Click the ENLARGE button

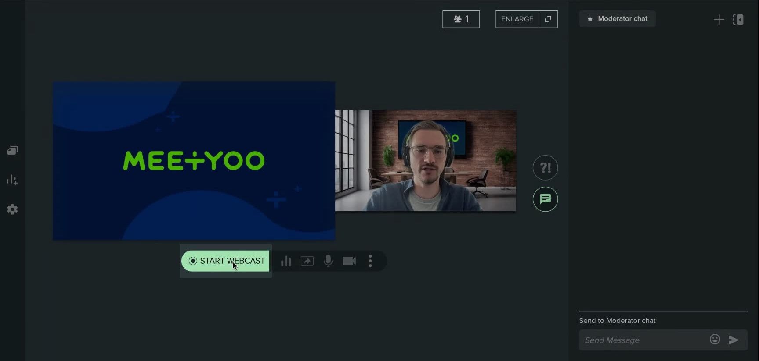coord(517,19)
